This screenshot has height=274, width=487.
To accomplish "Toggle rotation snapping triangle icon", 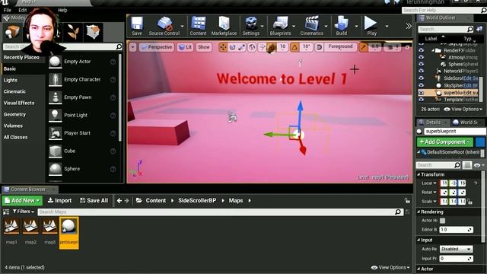I will click(294, 47).
